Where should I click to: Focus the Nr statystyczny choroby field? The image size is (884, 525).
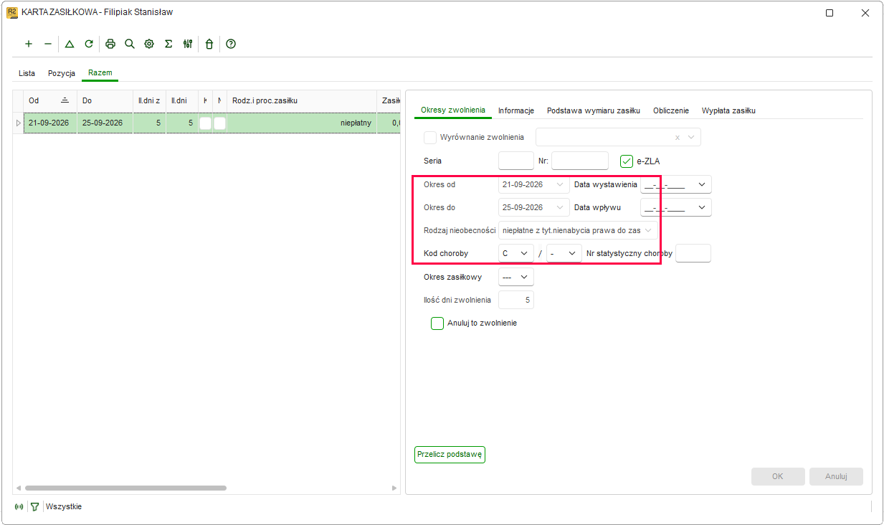693,253
